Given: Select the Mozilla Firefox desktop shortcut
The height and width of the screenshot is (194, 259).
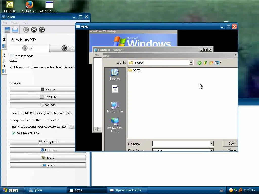Looking at the screenshot, I should 29,7.
